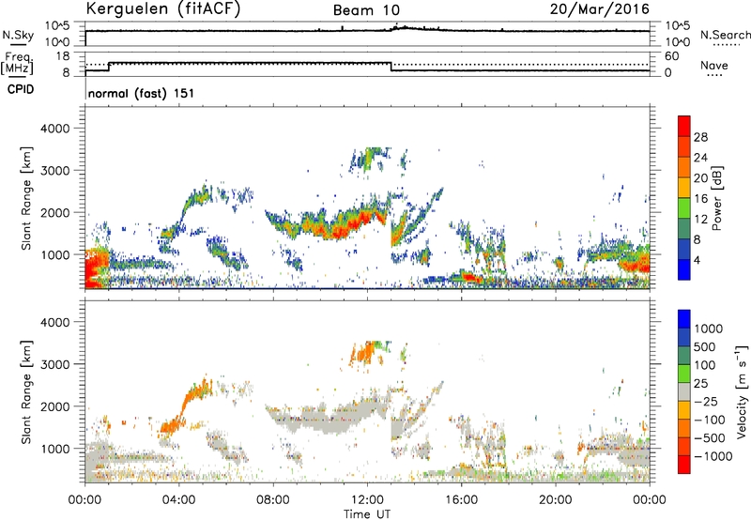This screenshot has width=751, height=520.
Task: Click the '4000' tick on power panel
Action: pyautogui.click(x=54, y=129)
